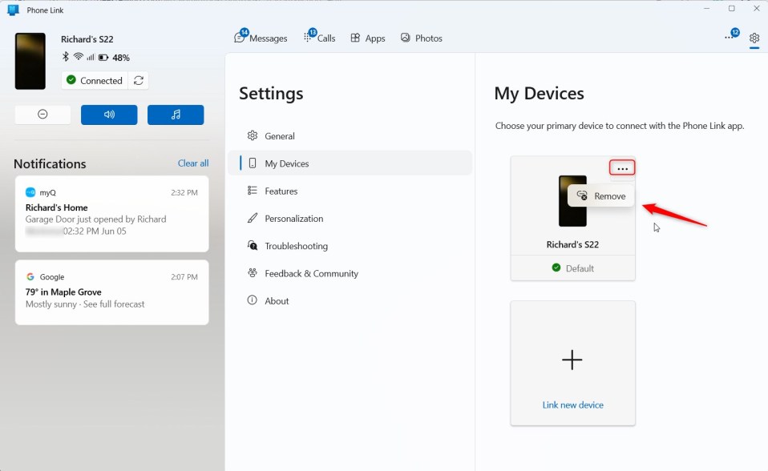Open the settings gear icon
This screenshot has height=471, width=768.
point(754,38)
